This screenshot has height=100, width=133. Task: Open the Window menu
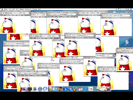(x=35, y=9)
